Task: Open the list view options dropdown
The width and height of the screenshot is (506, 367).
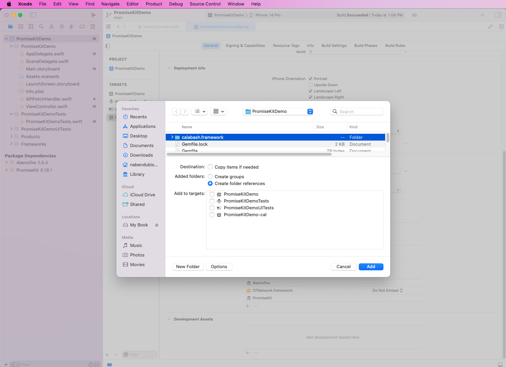Action: (x=200, y=112)
